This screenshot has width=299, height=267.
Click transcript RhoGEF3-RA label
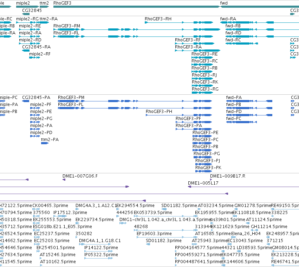[188, 47]
